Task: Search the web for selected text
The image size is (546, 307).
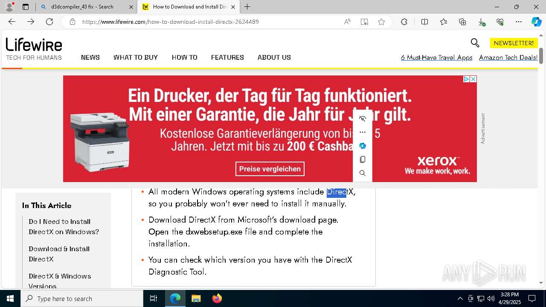Action: [x=363, y=173]
